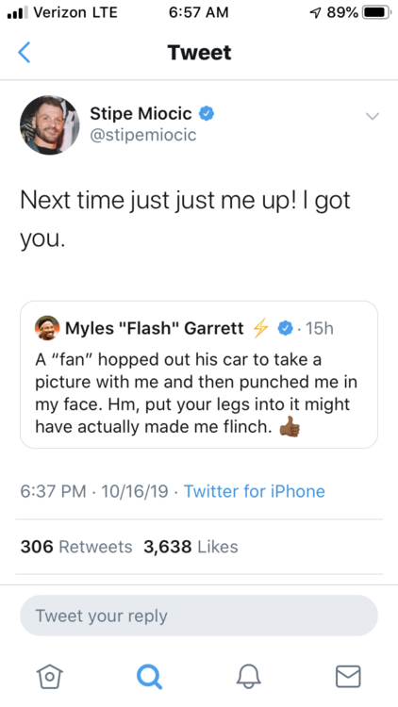View the 306 Retweets list
Image resolution: width=398 pixels, height=707 pixels.
[76, 547]
